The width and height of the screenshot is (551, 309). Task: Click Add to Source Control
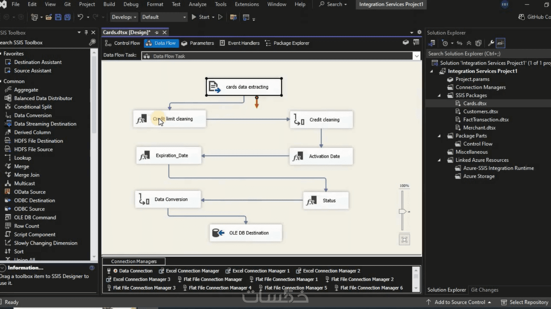tap(459, 302)
